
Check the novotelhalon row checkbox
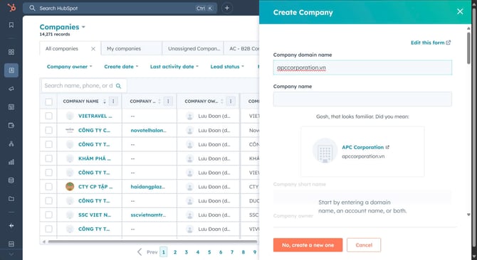pos(48,130)
